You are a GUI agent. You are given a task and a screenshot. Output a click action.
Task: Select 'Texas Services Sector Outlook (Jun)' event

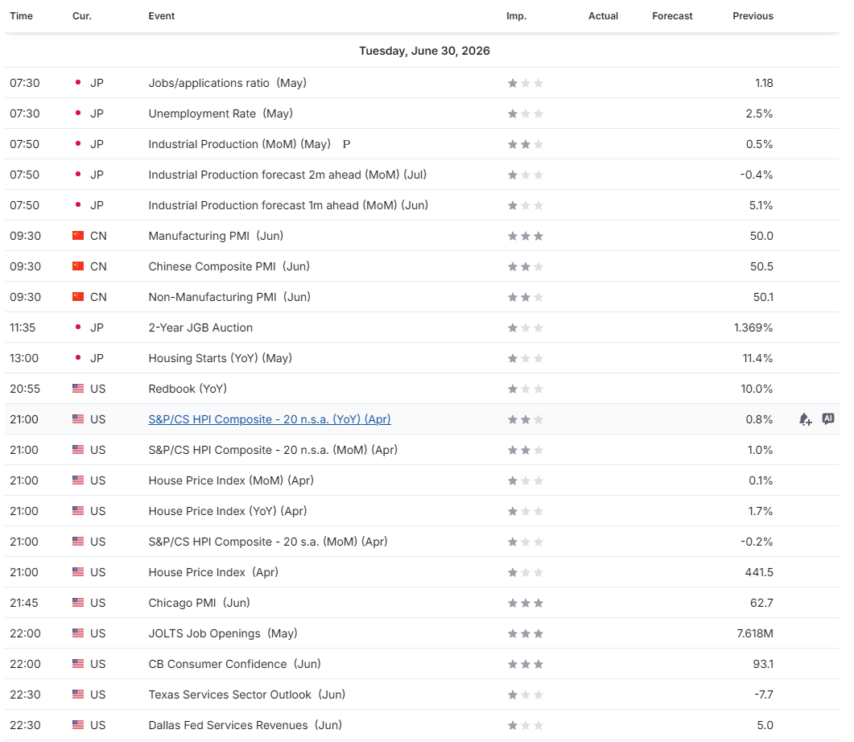click(247, 694)
